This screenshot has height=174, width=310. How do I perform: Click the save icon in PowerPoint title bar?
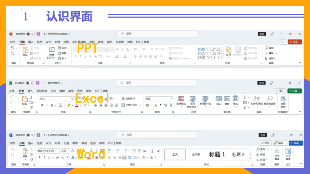38,34
